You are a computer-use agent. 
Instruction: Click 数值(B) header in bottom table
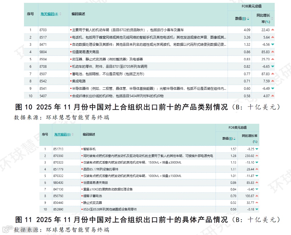(227, 138)
